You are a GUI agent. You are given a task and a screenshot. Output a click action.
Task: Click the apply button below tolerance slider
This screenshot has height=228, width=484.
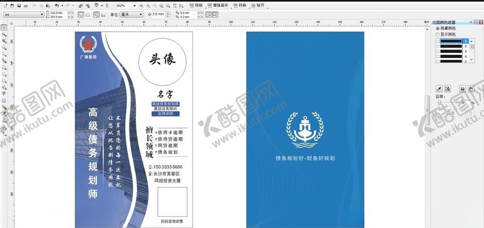[x=450, y=113]
